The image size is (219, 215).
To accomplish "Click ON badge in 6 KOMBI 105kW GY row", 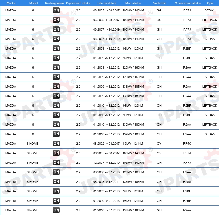I will click(56, 153).
